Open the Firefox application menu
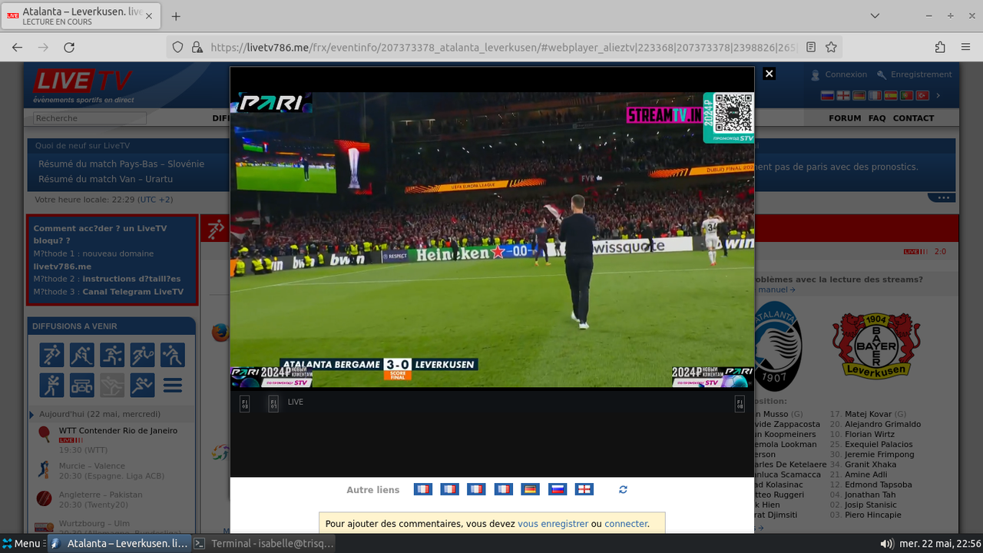 point(965,47)
